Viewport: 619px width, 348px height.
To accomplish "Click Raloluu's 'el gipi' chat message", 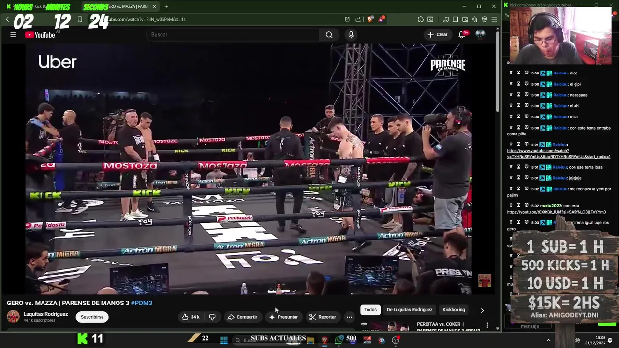I will tap(575, 84).
